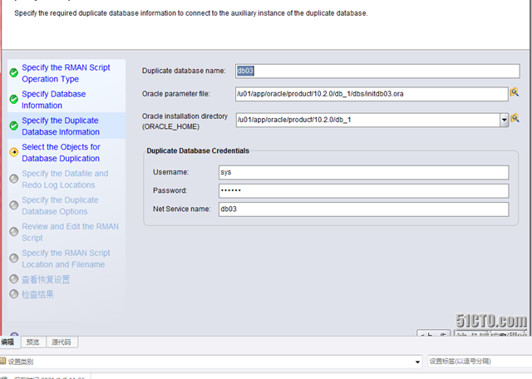Open the ORACLE_HOME directory dropdown arrow
Image resolution: width=532 pixels, height=379 pixels.
504,121
